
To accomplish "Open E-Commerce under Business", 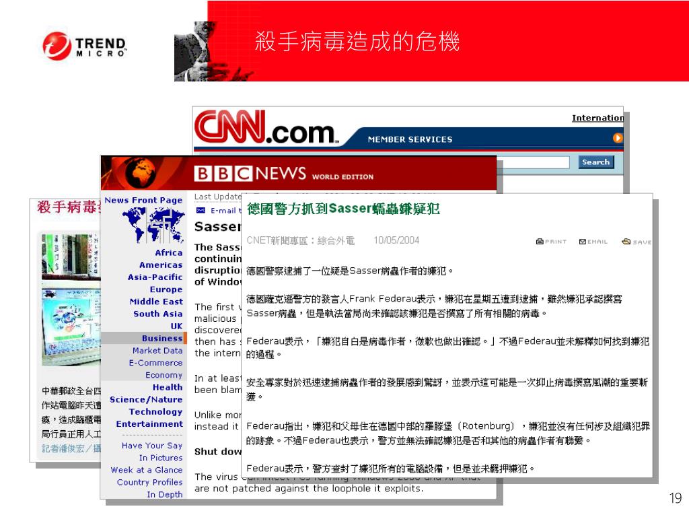I will tap(155, 363).
